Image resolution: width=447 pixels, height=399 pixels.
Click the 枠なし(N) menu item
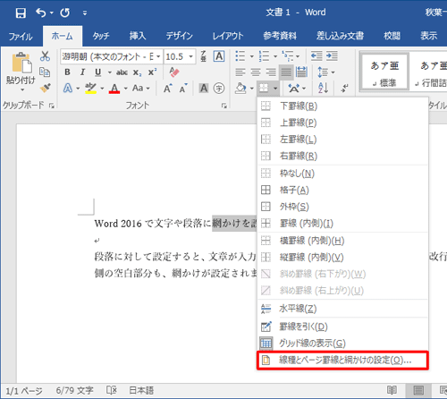pyautogui.click(x=342, y=174)
